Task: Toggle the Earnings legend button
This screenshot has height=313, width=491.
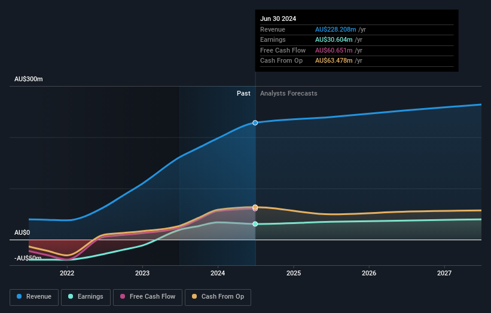Action: coord(86,297)
